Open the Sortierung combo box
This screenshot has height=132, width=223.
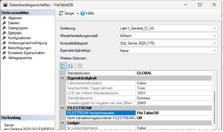point(168,28)
